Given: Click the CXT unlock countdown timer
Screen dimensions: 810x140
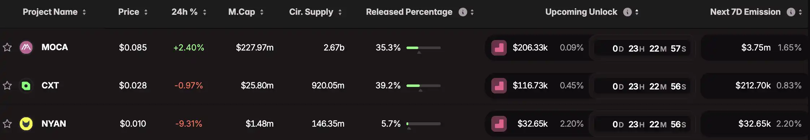Looking at the screenshot, I should coord(649,87).
